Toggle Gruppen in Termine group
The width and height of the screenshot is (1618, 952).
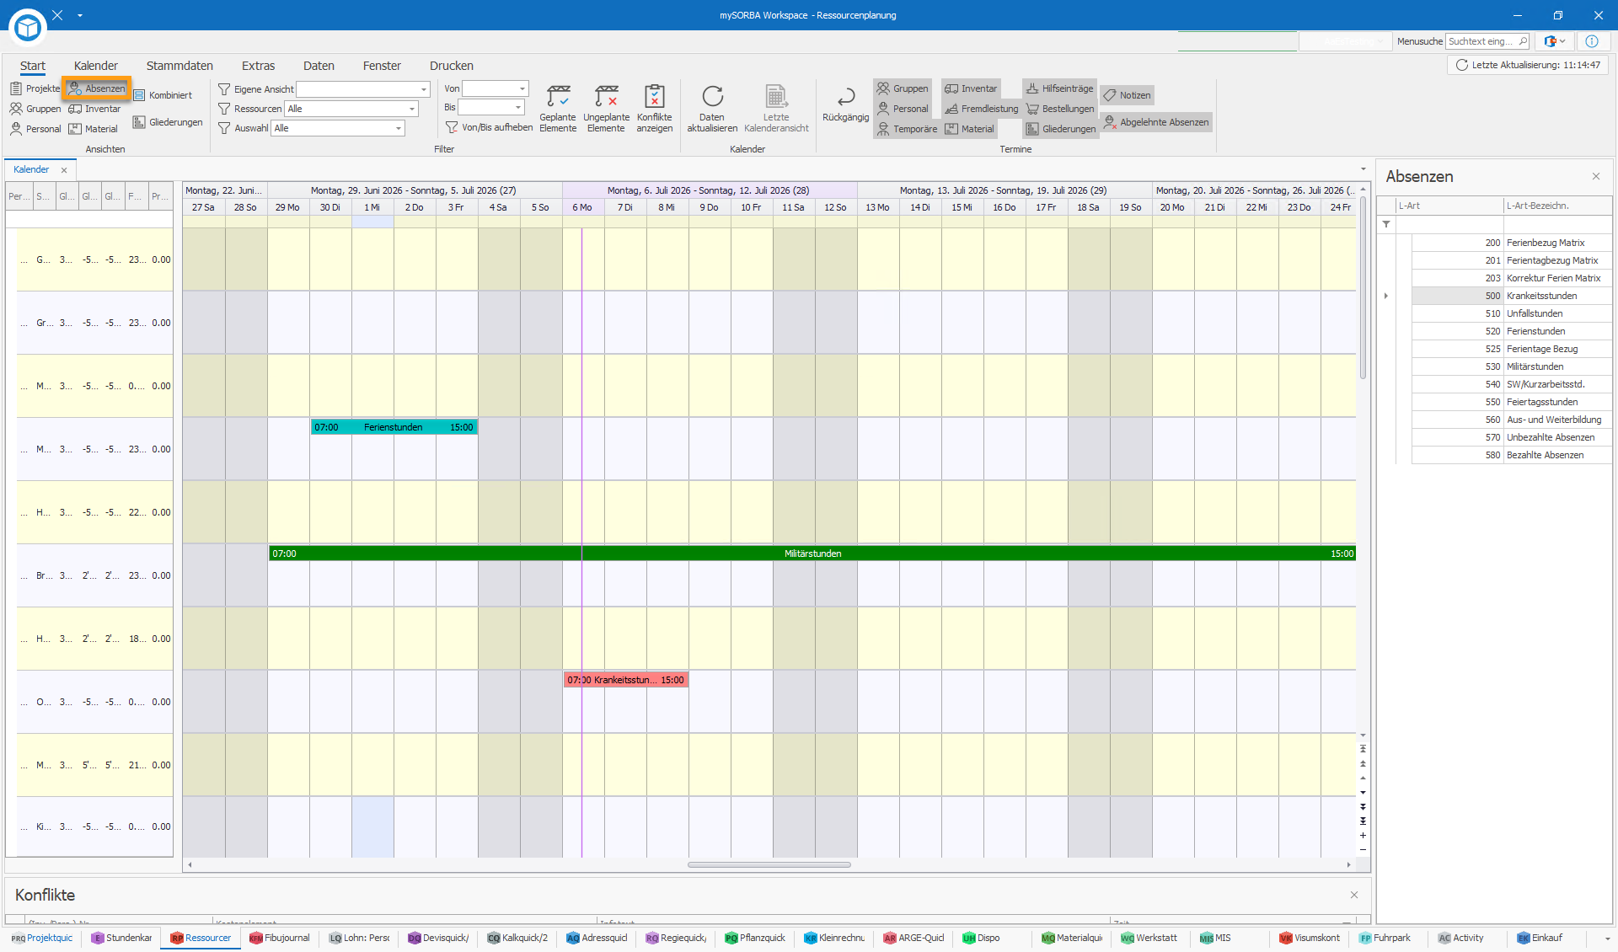(x=903, y=88)
